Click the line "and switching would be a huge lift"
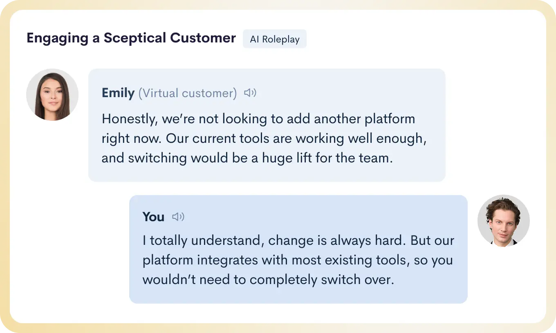556x333 pixels. pos(247,158)
